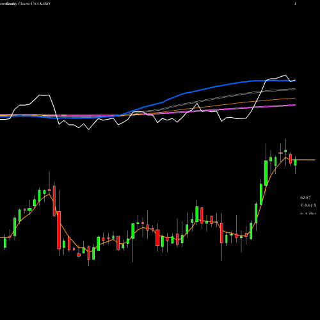Click the lowest trough of the white indicator line

click(89, 129)
